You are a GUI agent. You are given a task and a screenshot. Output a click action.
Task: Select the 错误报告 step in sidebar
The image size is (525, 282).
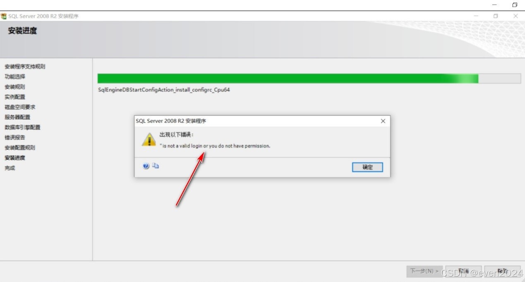click(15, 137)
